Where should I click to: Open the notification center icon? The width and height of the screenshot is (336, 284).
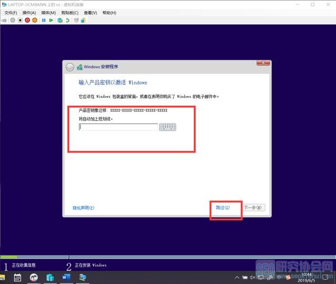tap(325, 278)
